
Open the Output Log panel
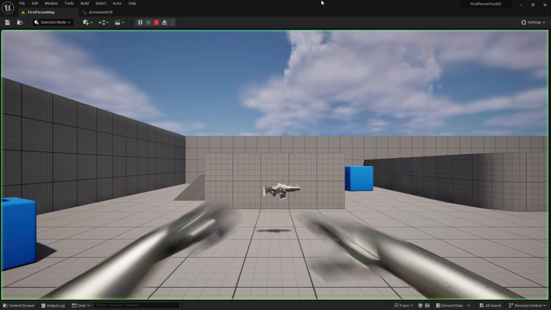pos(53,305)
